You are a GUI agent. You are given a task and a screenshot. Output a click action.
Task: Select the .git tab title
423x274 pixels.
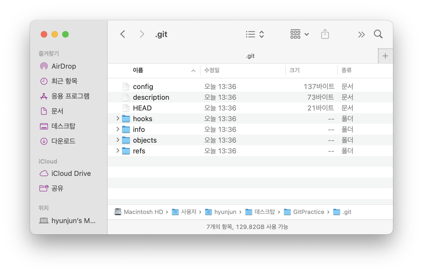pos(250,56)
